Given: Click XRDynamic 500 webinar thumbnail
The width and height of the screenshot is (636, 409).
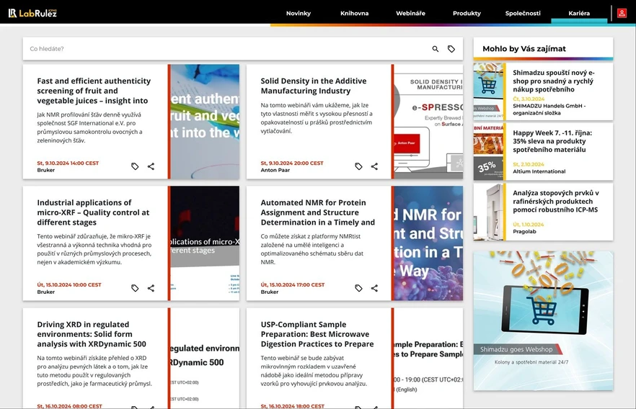Looking at the screenshot, I should point(205,359).
